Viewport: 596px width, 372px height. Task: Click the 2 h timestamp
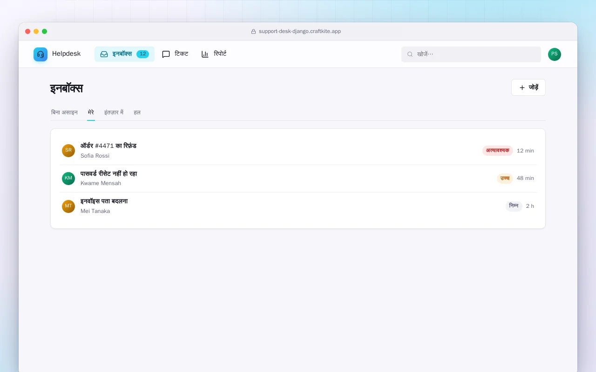[x=530, y=206]
